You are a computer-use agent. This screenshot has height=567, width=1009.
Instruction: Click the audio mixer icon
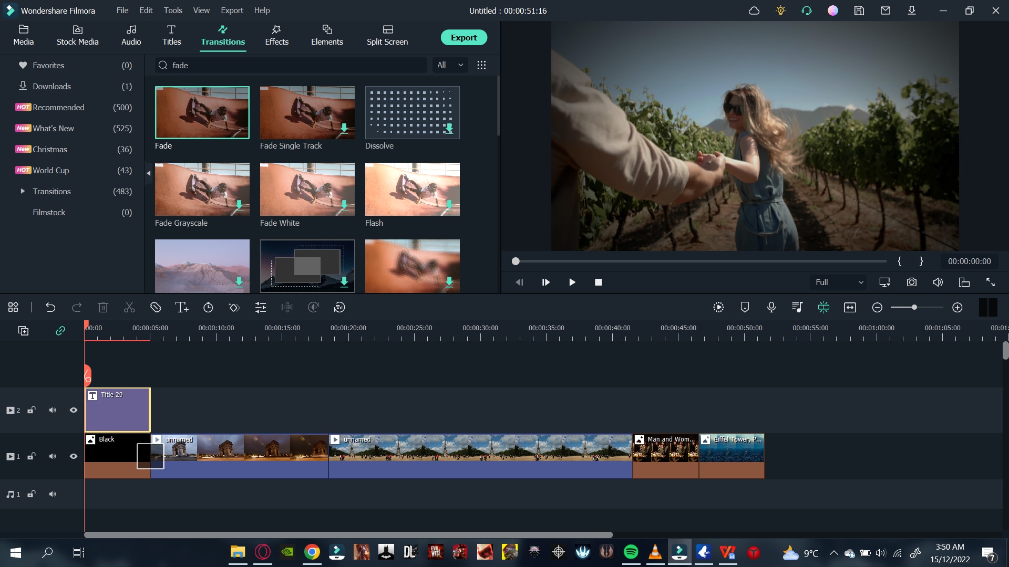click(x=798, y=307)
